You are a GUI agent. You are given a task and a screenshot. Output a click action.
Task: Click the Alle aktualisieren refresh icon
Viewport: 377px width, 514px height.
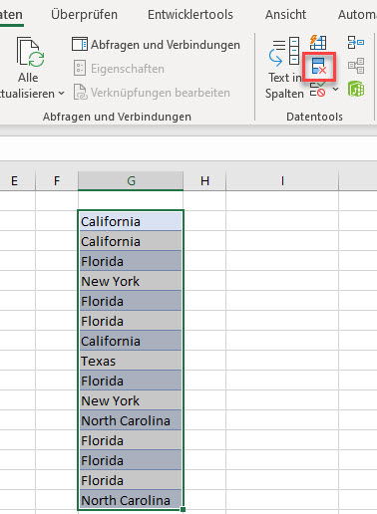[30, 52]
